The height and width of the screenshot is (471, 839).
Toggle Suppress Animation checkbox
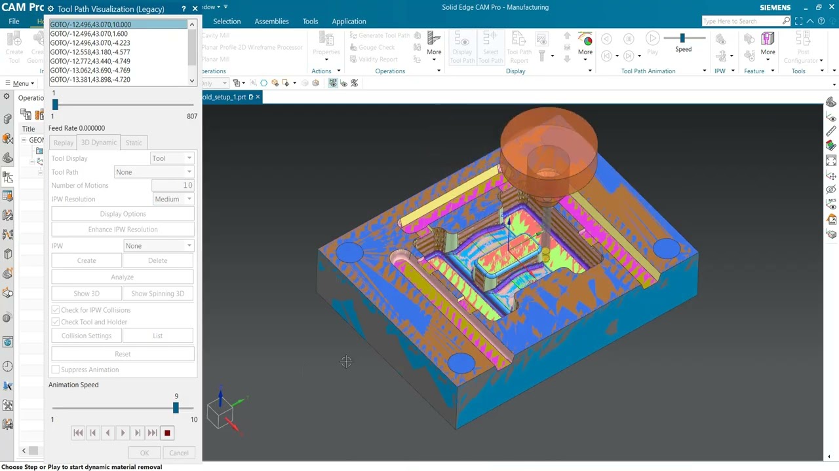[56, 370]
